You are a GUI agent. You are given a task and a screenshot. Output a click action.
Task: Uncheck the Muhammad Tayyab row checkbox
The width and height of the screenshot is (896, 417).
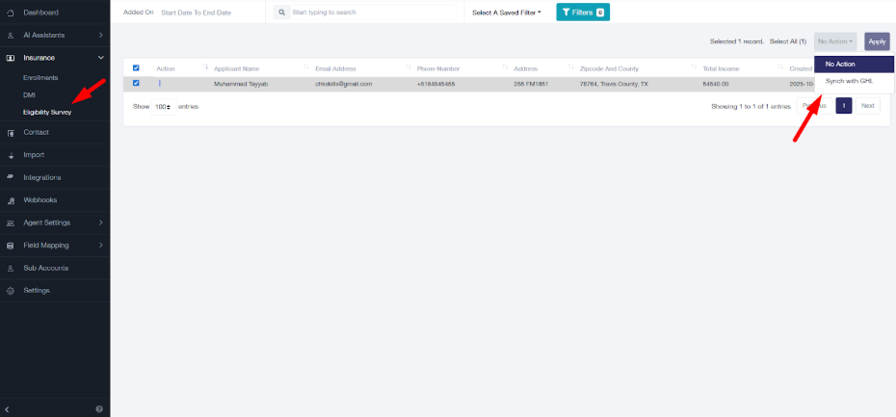click(x=136, y=84)
